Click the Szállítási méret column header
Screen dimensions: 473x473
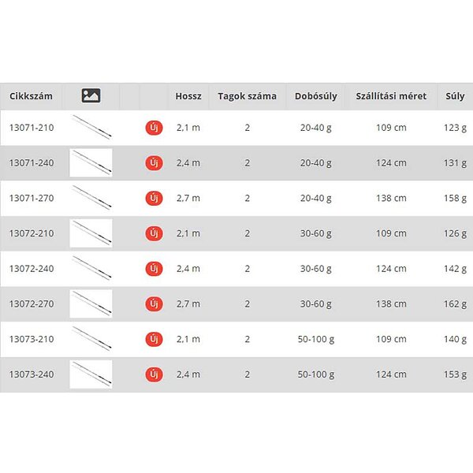click(x=391, y=96)
